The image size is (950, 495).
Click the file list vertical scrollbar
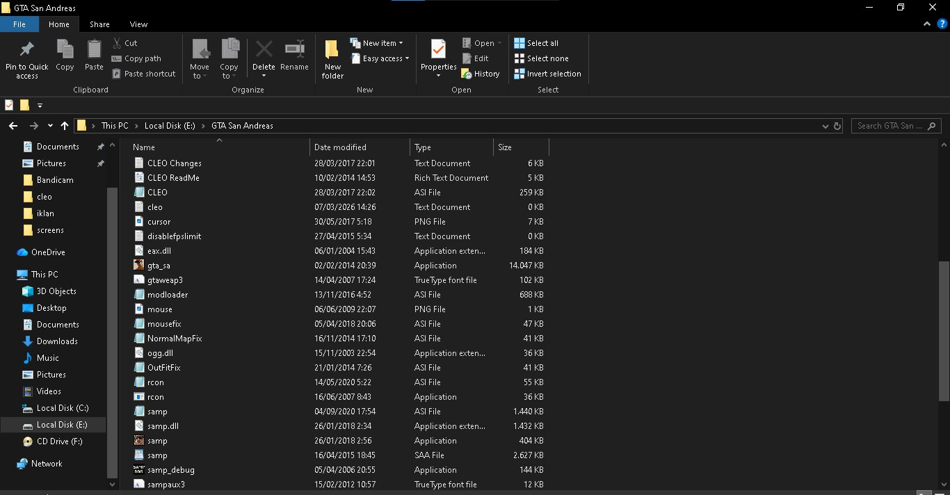pos(944,331)
